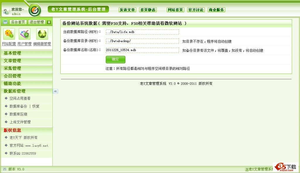The height and width of the screenshot is (173, 300).
Task: Click 网站配置 text link
Action: pos(9,44)
